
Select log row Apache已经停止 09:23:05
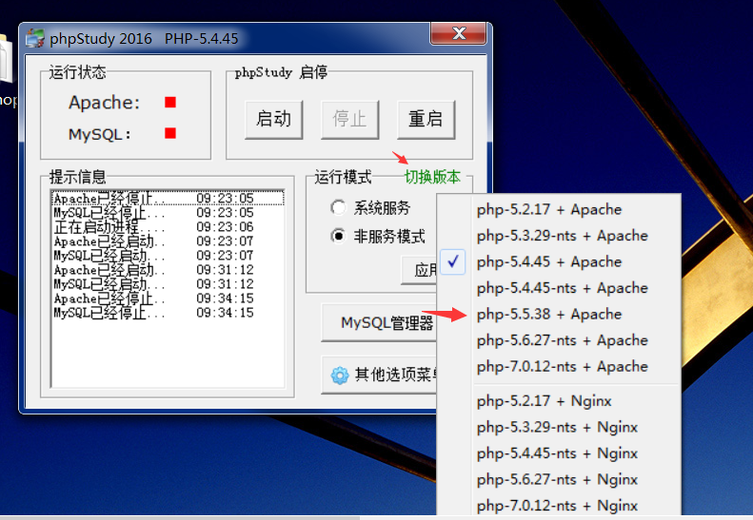pyautogui.click(x=168, y=198)
